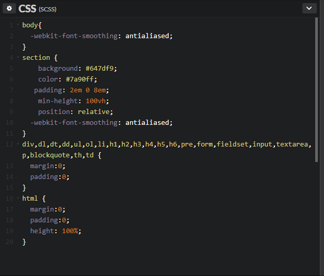Click the fieldset selector on line 12
This screenshot has height=276, width=324.
pos(232,144)
